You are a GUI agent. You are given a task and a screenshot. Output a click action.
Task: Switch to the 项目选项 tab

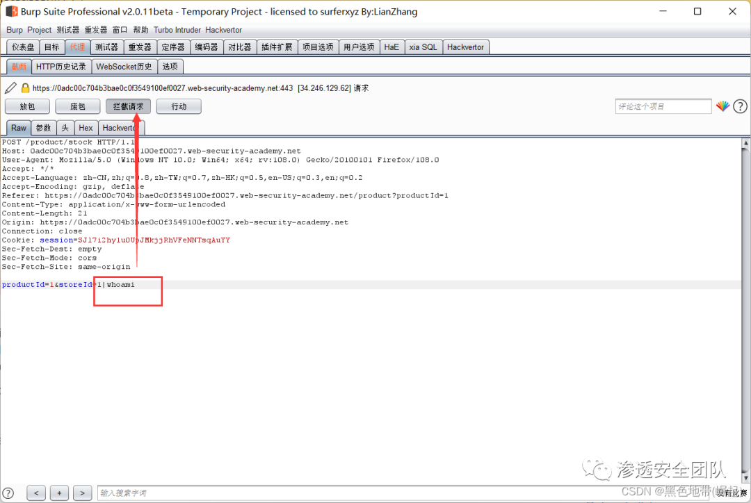point(318,47)
